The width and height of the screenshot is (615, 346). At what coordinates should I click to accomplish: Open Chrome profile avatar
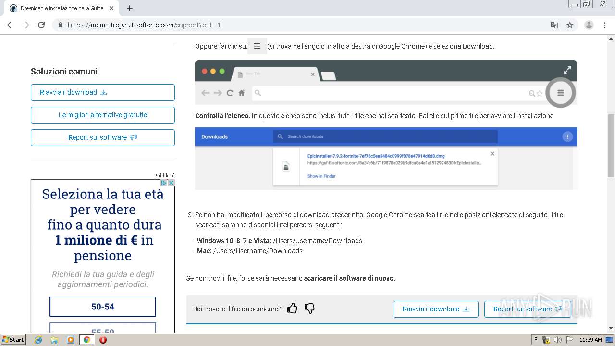[x=589, y=25]
